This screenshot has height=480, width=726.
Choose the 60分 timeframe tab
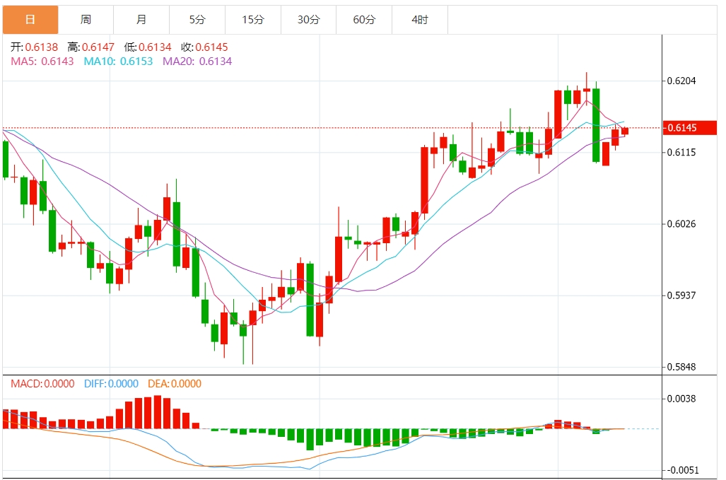click(x=364, y=20)
